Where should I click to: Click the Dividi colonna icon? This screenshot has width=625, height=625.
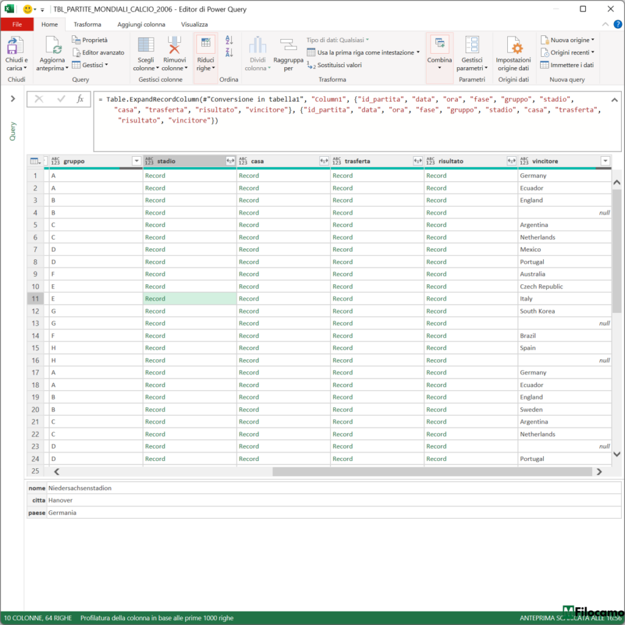click(x=258, y=45)
